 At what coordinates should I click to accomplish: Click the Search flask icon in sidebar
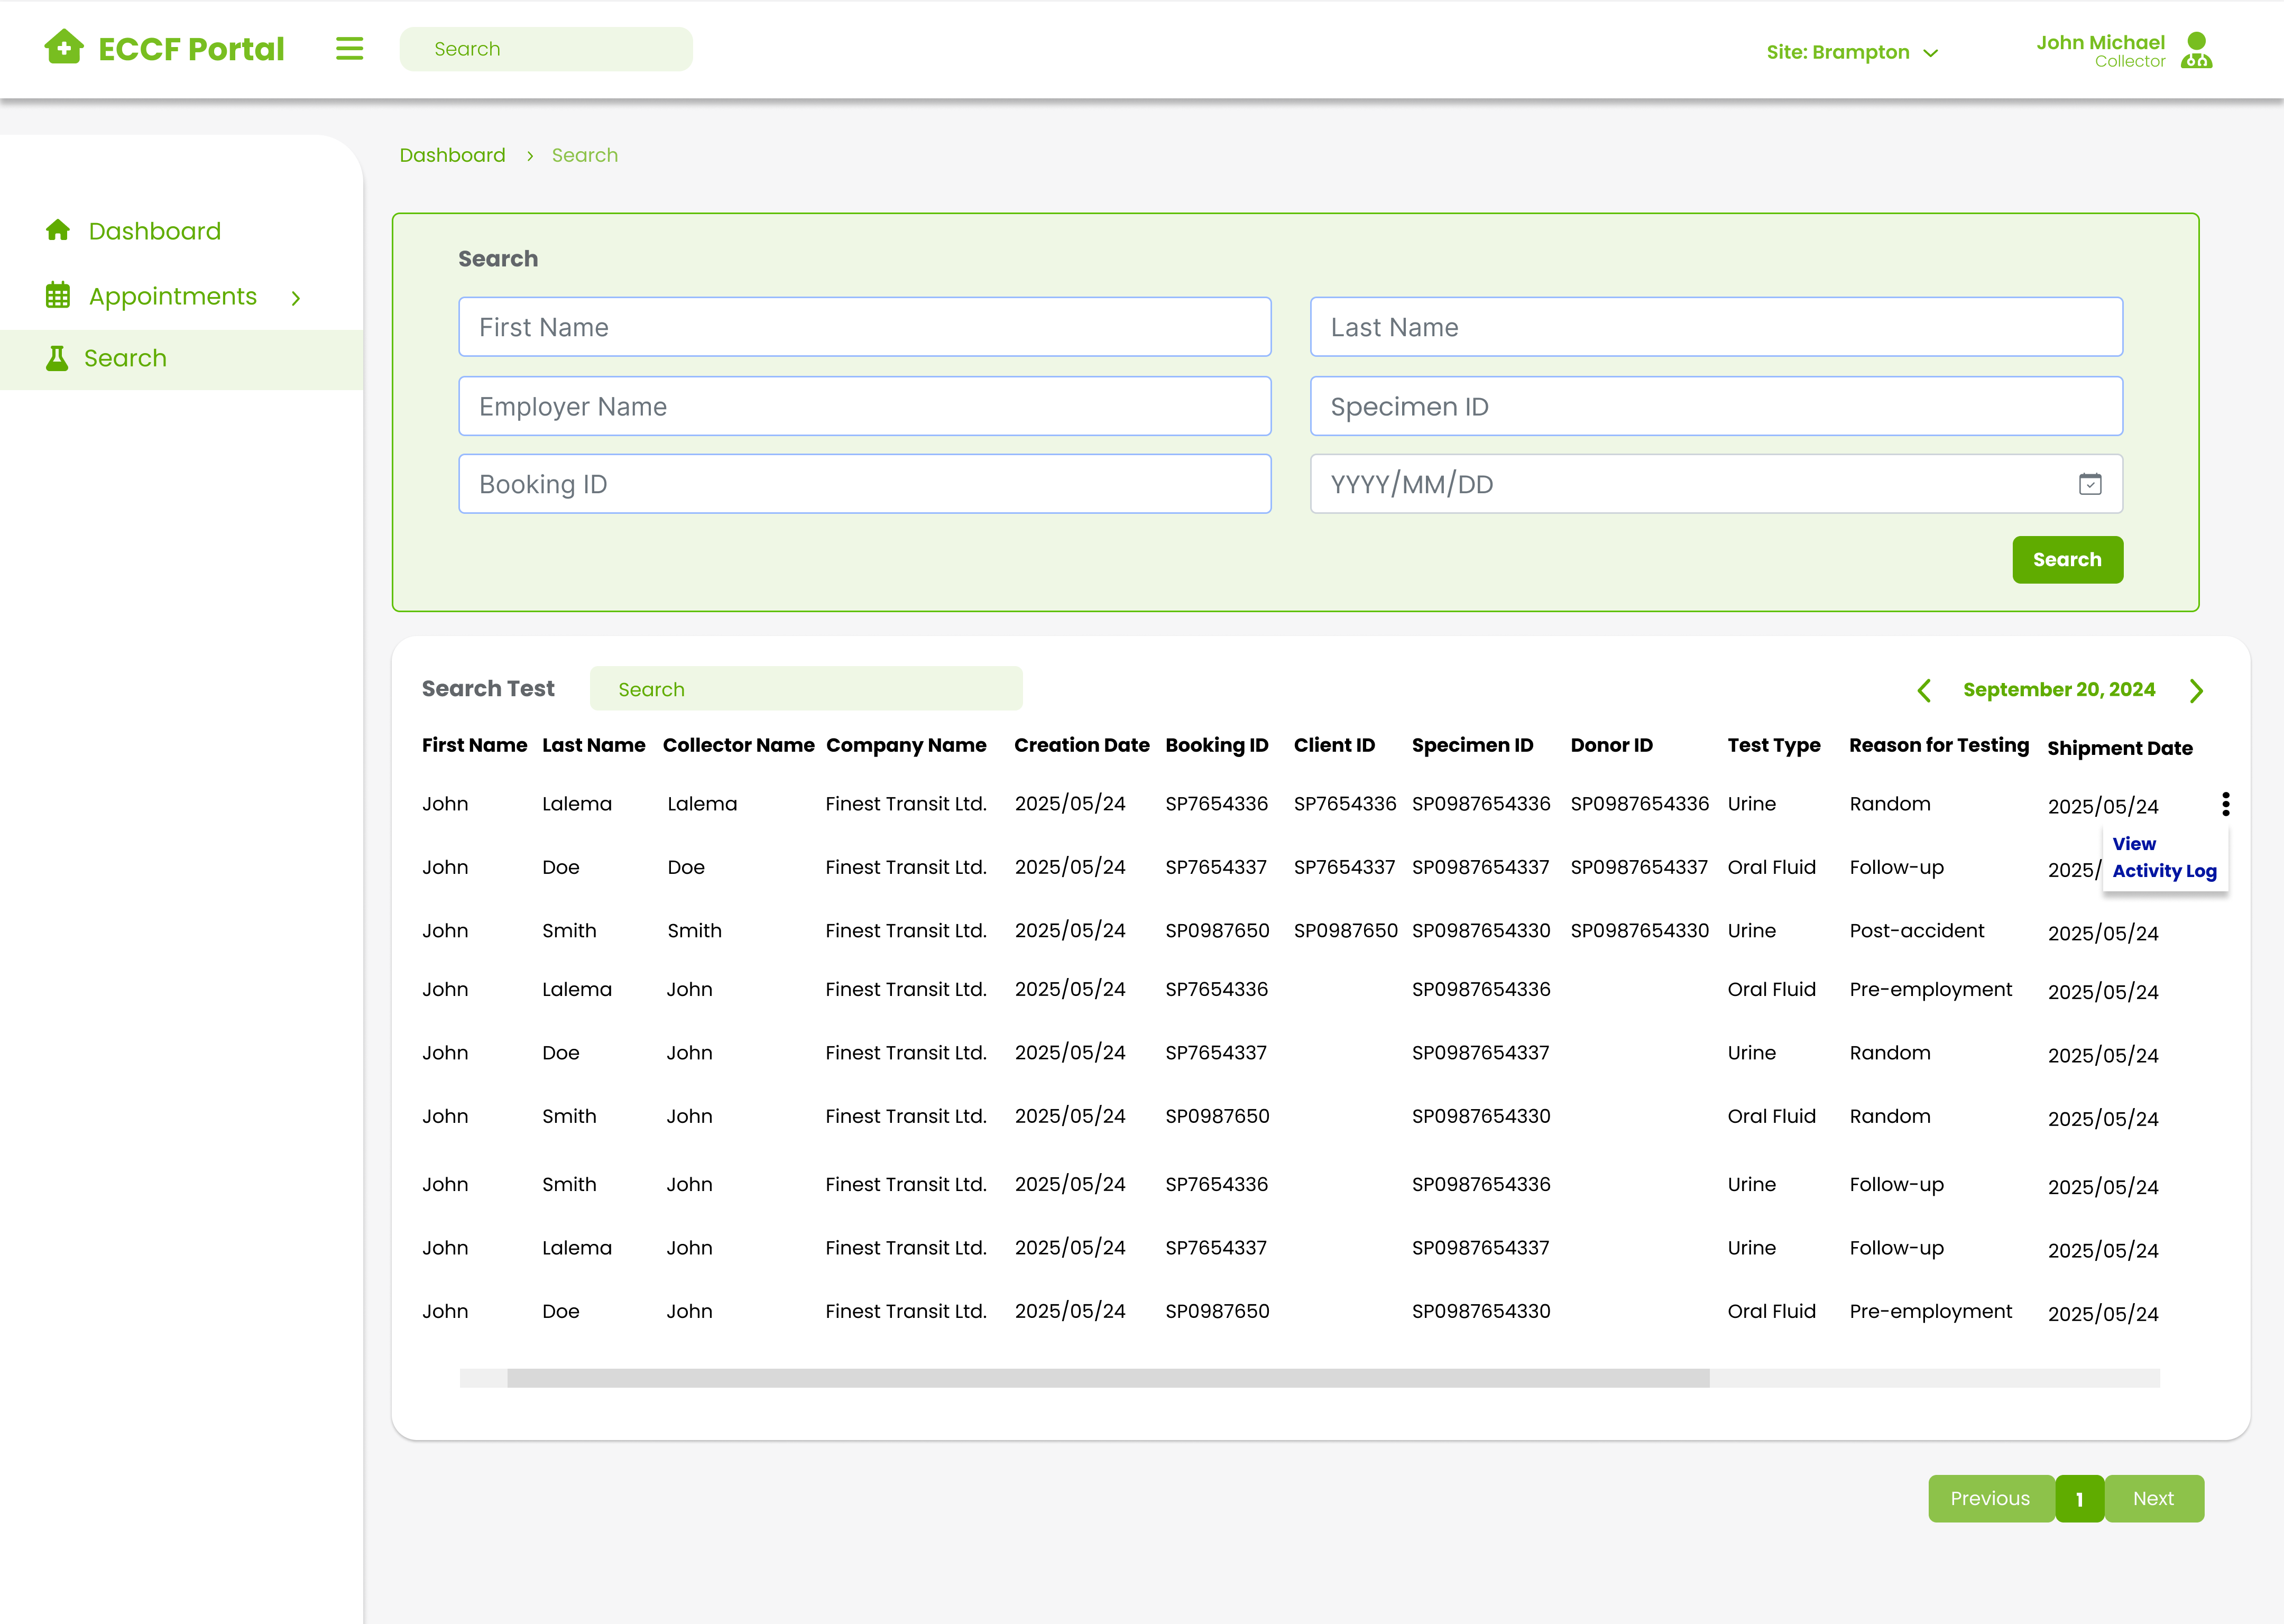(57, 358)
